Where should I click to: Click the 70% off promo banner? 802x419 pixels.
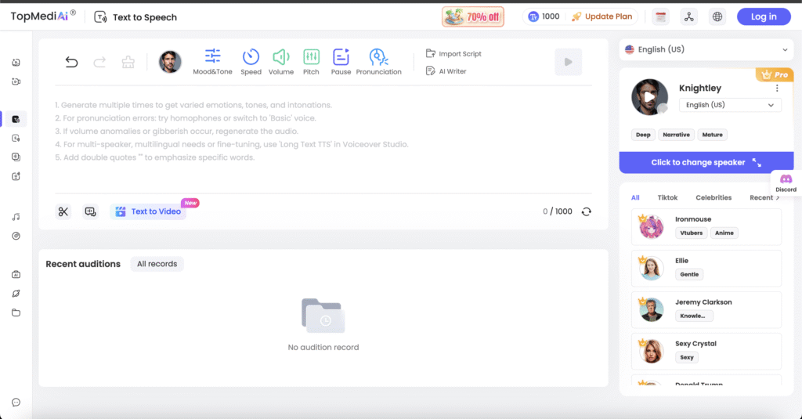tap(472, 16)
